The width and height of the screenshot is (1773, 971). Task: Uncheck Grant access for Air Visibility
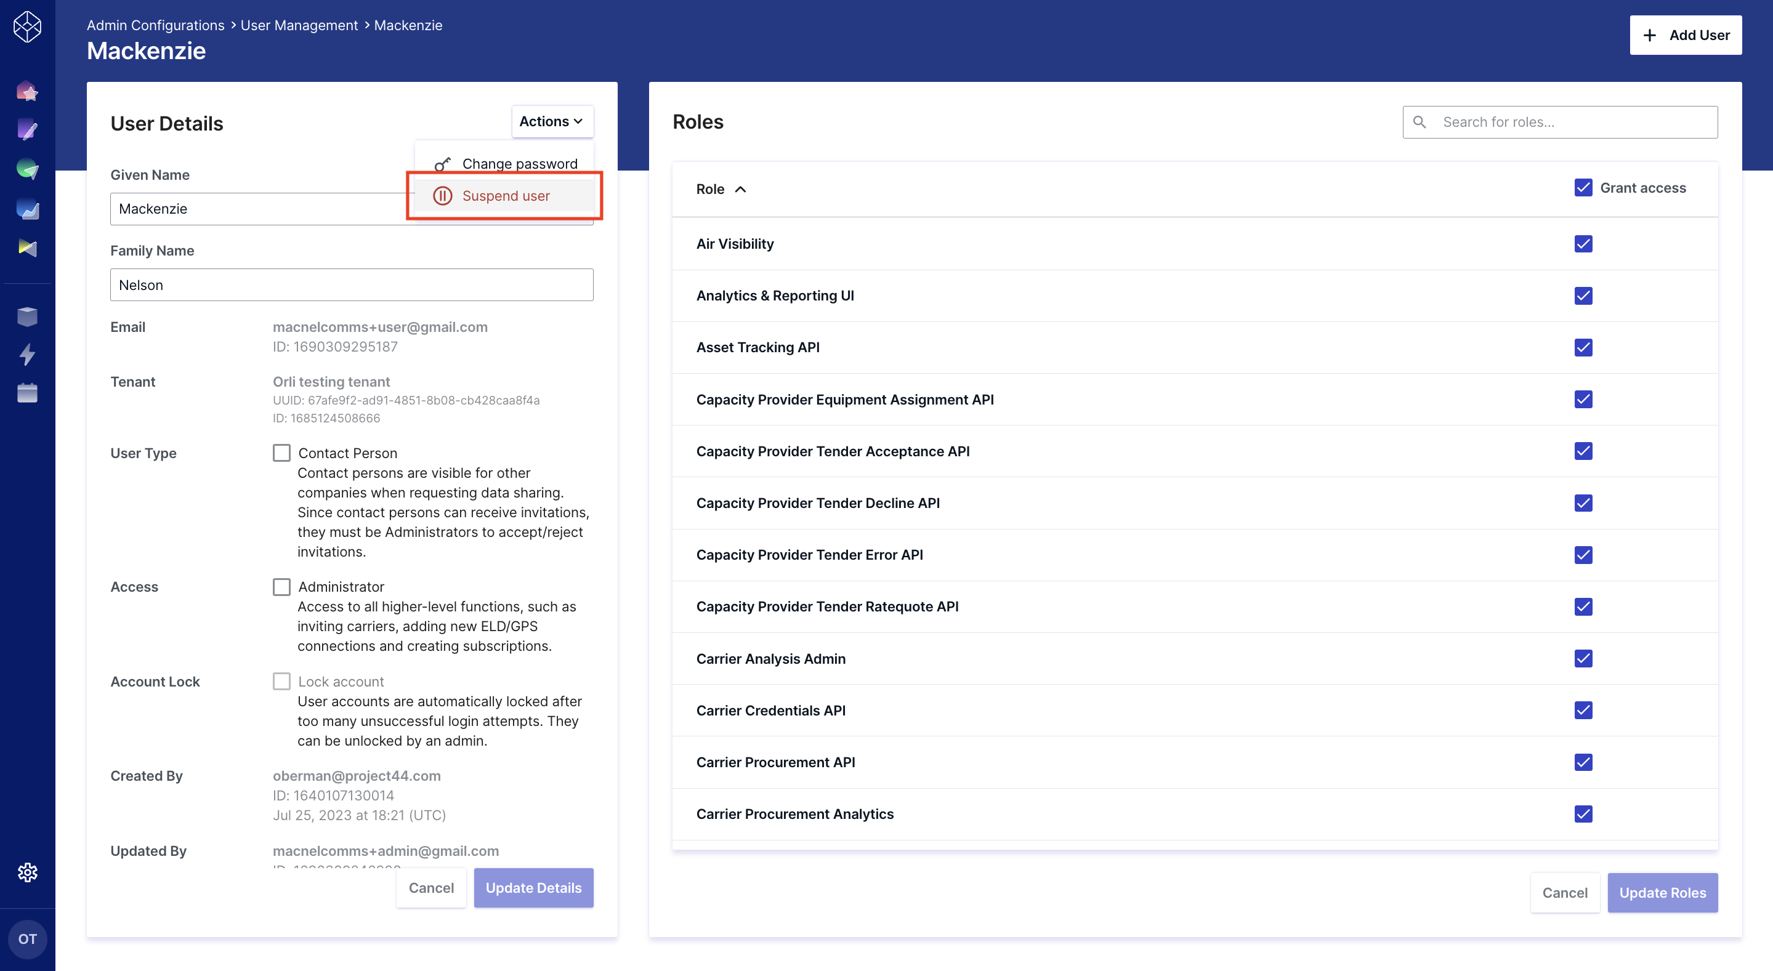1584,244
